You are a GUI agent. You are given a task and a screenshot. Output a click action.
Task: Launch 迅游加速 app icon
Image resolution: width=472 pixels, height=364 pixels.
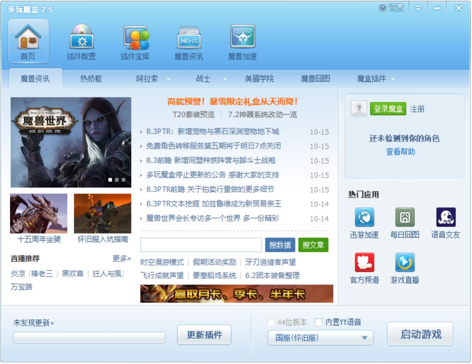click(364, 217)
